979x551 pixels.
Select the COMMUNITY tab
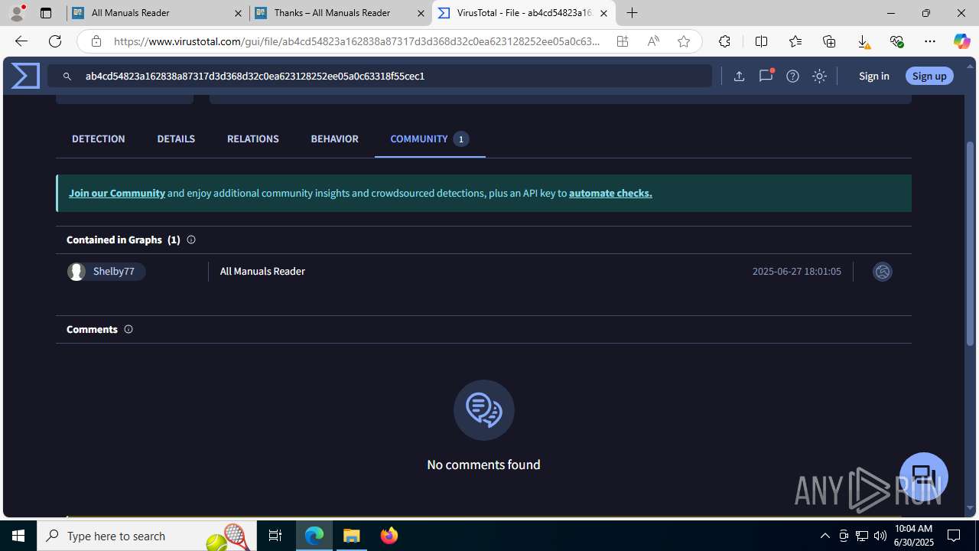point(429,139)
